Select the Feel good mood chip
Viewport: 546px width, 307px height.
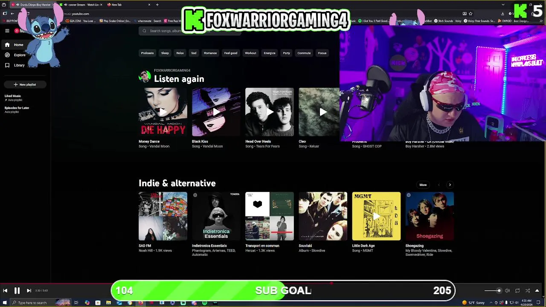pos(231,53)
